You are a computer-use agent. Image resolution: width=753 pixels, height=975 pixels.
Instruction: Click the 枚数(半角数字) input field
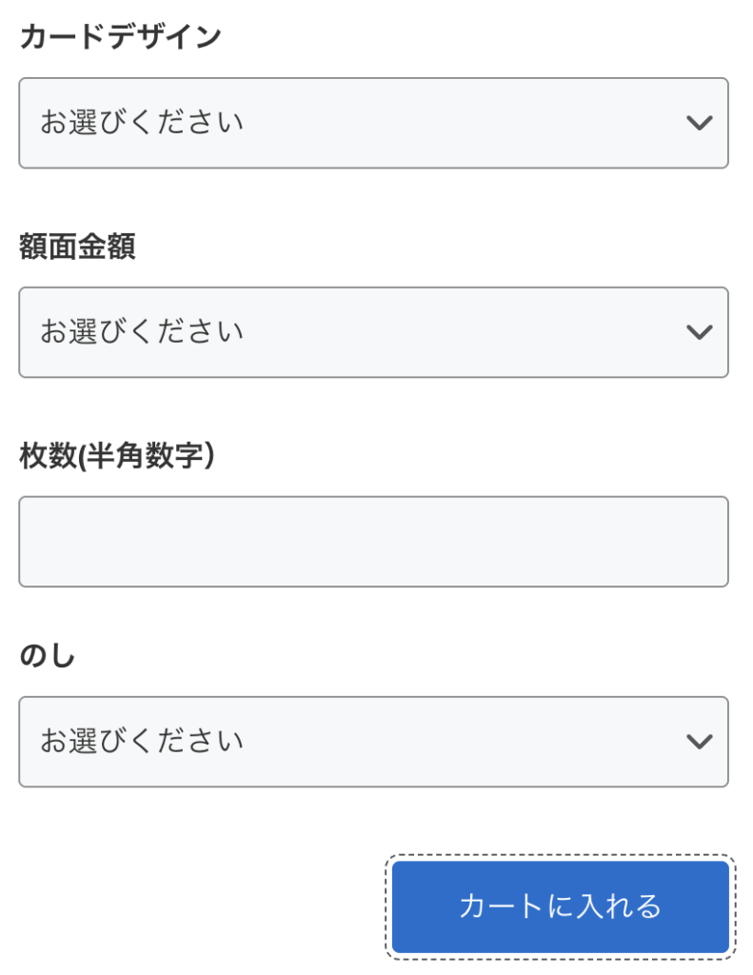point(373,541)
